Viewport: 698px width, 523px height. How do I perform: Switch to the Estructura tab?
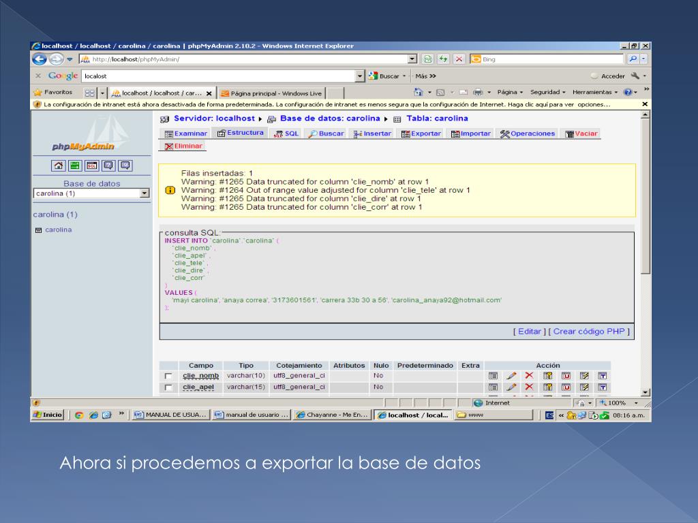tap(241, 133)
